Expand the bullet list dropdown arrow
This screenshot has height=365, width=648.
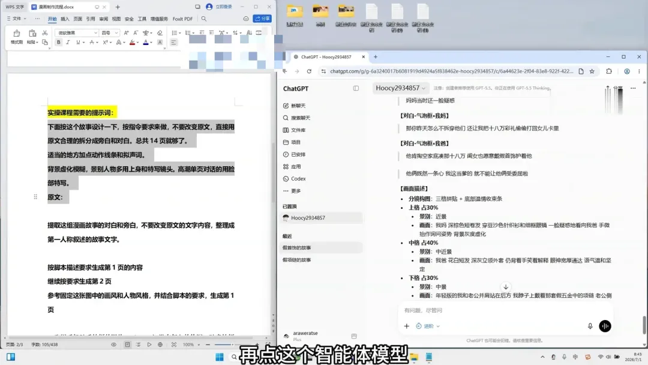(180, 33)
